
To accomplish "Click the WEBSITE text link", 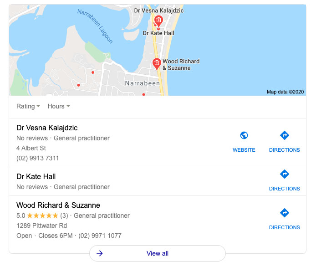I will [244, 150].
